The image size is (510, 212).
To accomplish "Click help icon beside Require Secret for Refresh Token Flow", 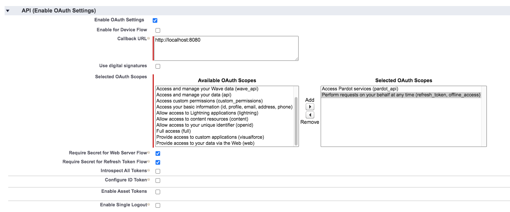I will click(148, 162).
